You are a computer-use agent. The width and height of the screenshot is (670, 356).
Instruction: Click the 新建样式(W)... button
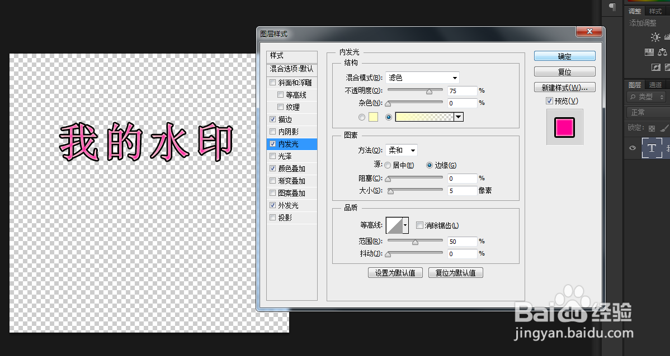click(x=564, y=88)
